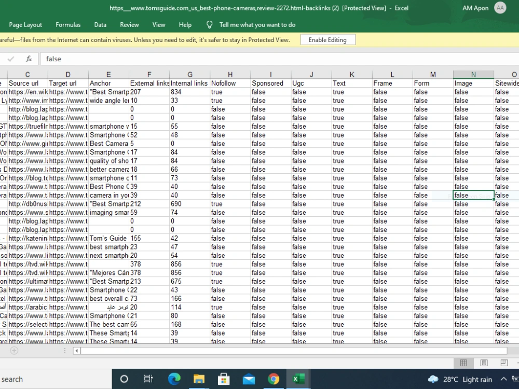Click the Excel icon in the taskbar
The height and width of the screenshot is (389, 519).
pyautogui.click(x=298, y=379)
